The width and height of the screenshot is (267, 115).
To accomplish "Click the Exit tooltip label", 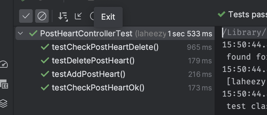I will (108, 17).
